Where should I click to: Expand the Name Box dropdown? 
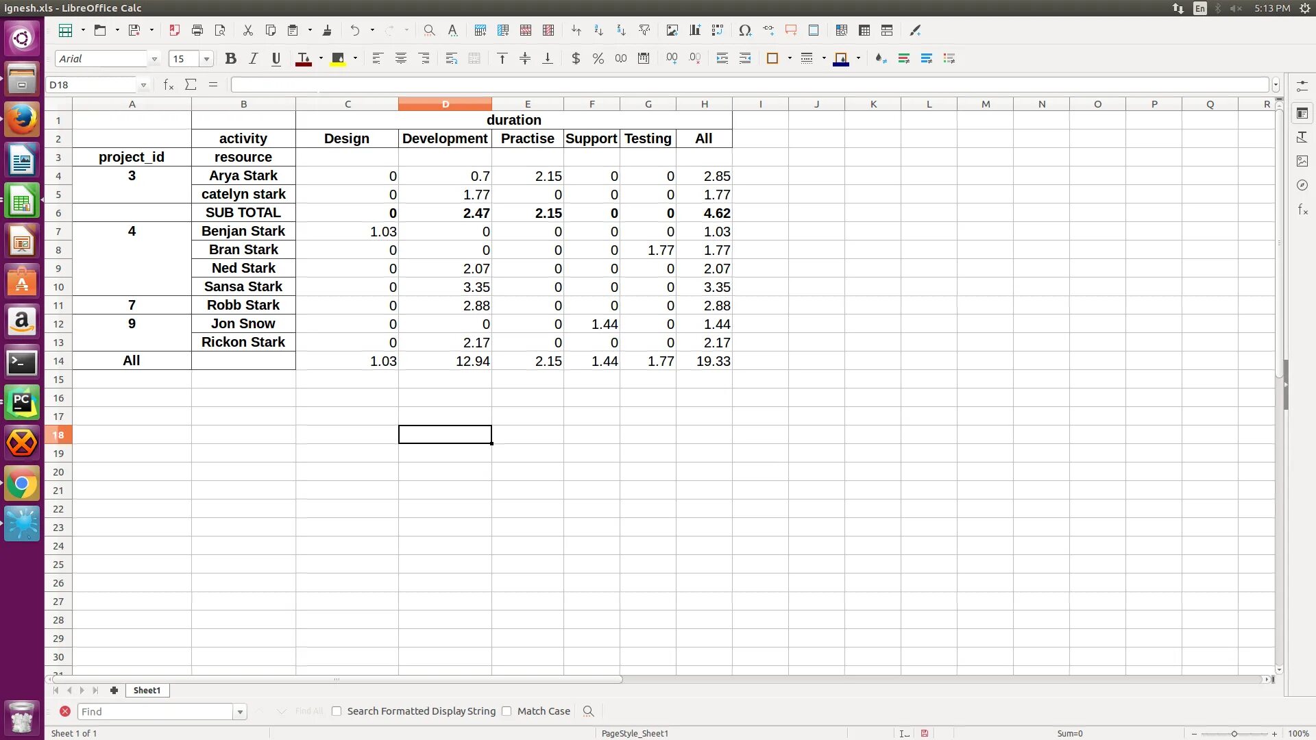click(143, 85)
